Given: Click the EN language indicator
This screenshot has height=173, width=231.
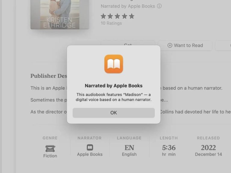Looking at the screenshot, I should [129, 148].
